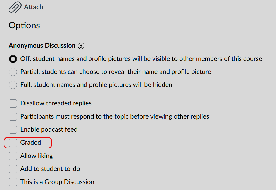Tick the Enable podcast feed checkbox
Viewport: 276px width, 190px height.
pos(13,130)
